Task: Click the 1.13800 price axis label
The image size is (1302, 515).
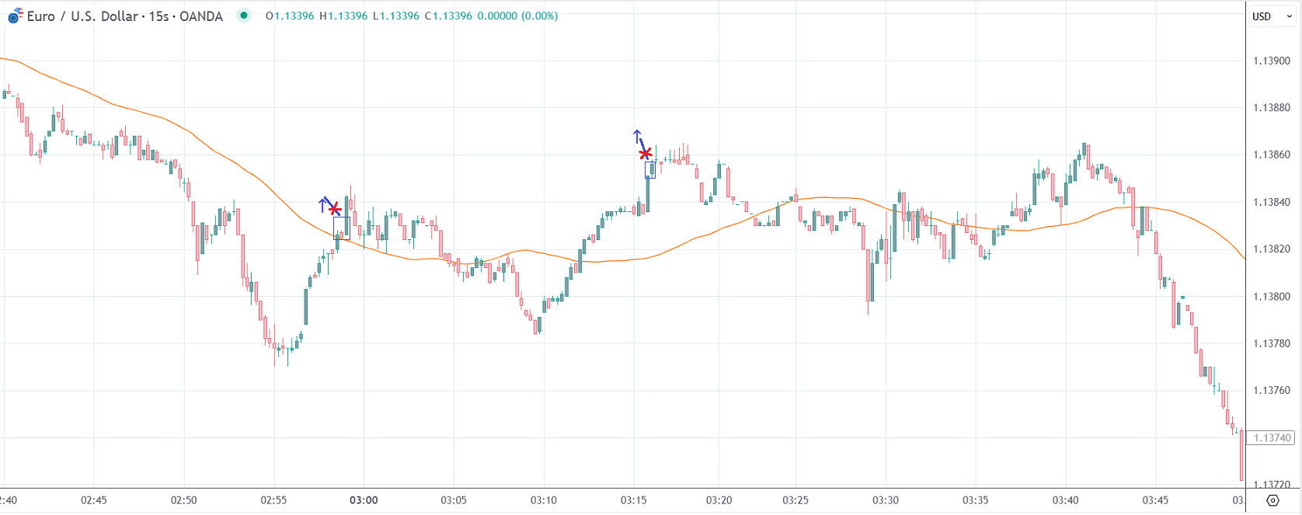Action: click(x=1272, y=297)
